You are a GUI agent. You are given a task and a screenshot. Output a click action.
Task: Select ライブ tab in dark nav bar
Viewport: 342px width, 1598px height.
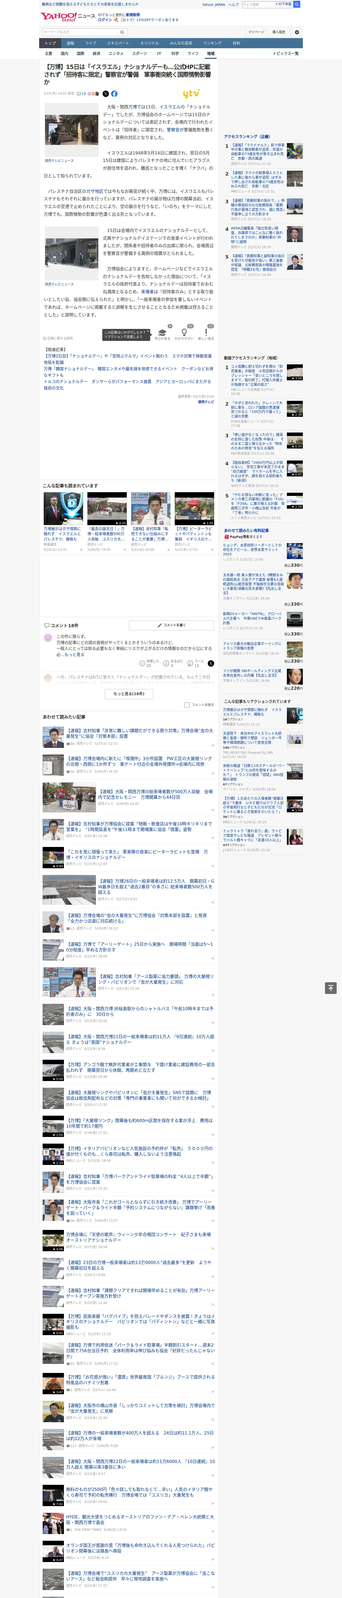click(x=91, y=43)
